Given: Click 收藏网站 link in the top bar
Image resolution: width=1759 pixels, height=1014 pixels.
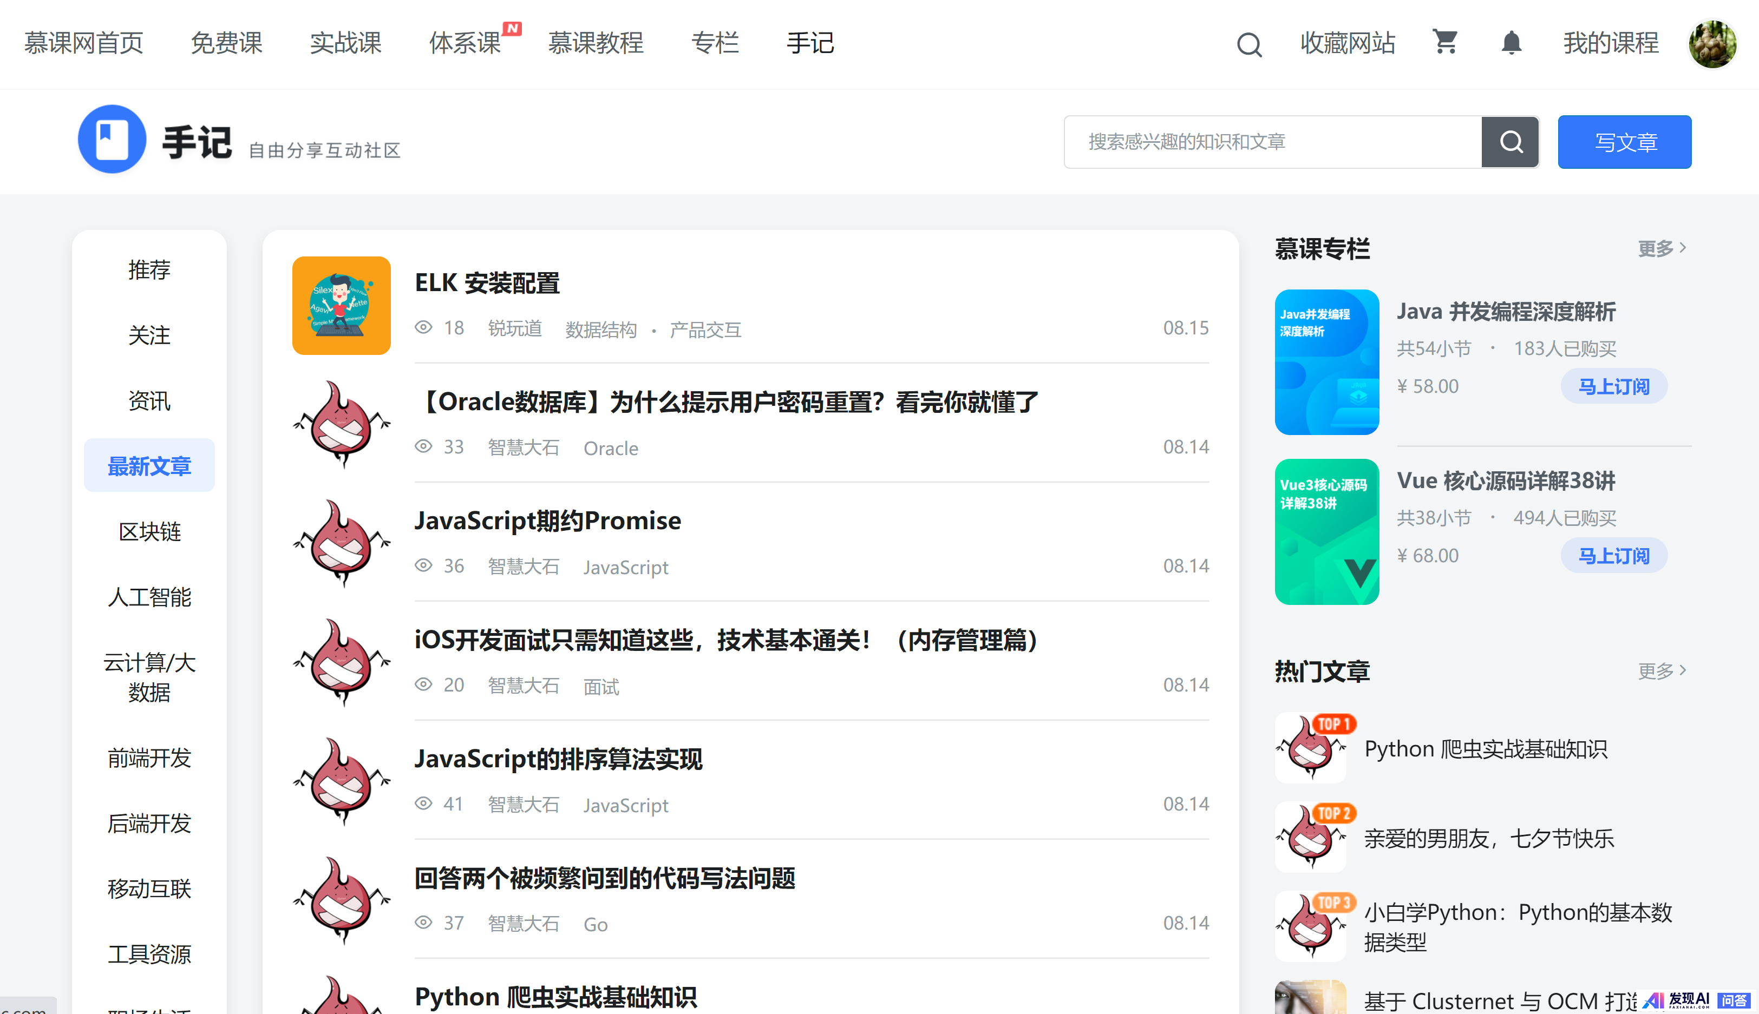Looking at the screenshot, I should 1348,43.
